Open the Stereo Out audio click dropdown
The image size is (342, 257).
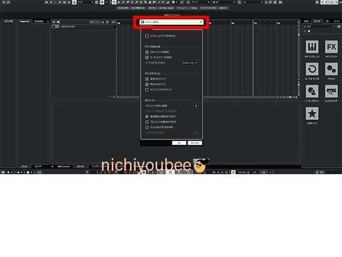(x=190, y=63)
